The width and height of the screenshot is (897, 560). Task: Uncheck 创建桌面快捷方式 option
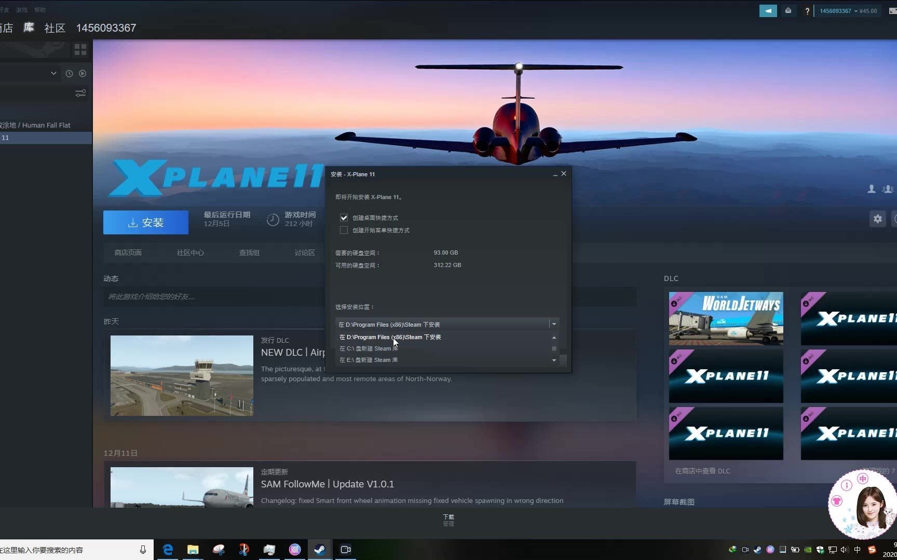tap(344, 217)
